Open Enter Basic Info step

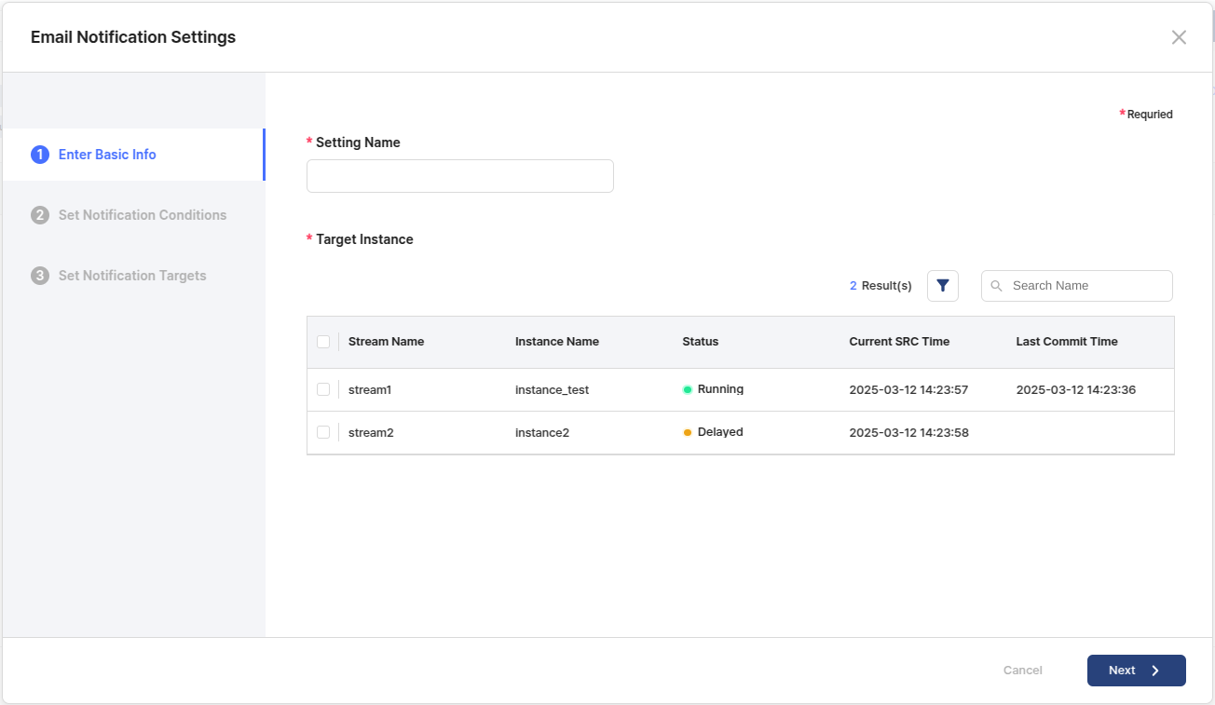107,155
